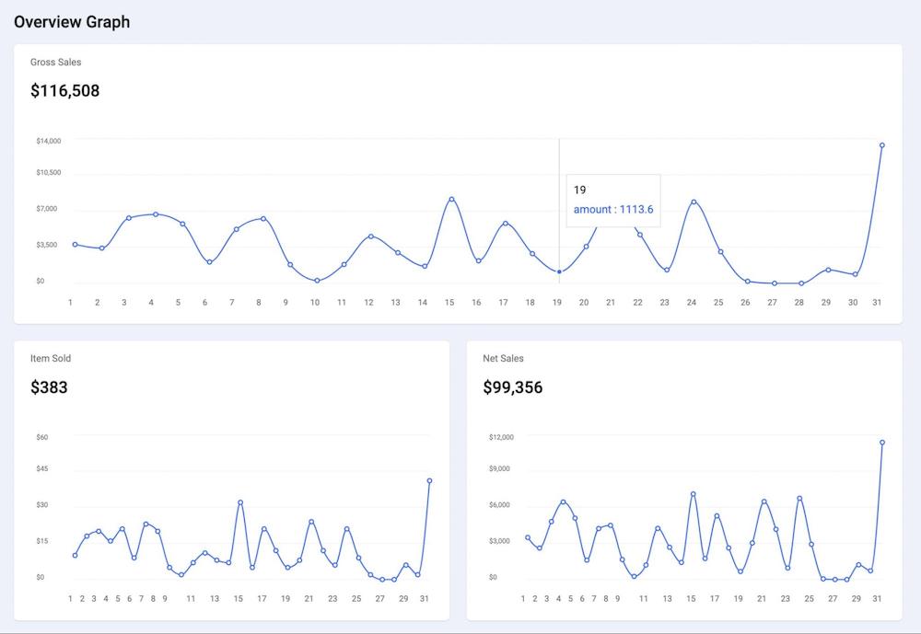Image resolution: width=921 pixels, height=634 pixels.
Task: Select day 31 data point in Item Sold chart
Action: click(x=429, y=480)
